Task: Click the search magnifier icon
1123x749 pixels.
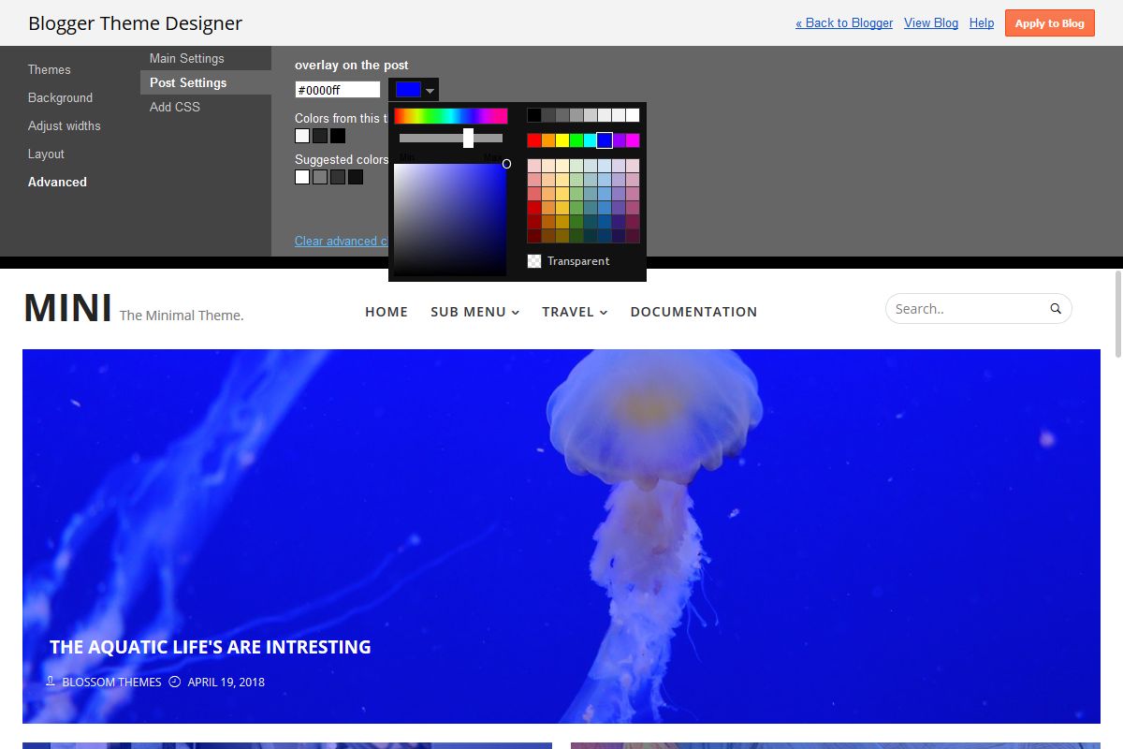Action: pos(1055,307)
